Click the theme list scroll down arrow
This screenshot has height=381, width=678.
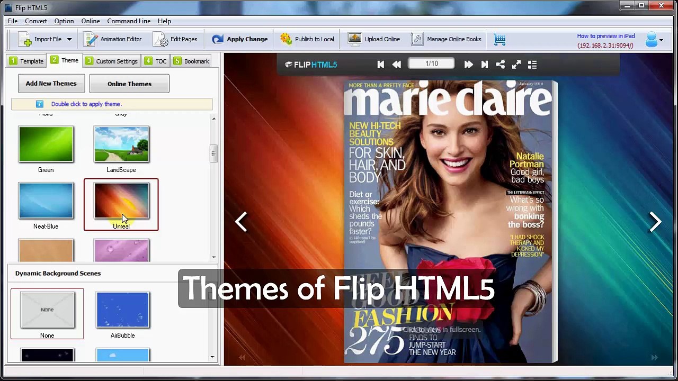(x=213, y=257)
